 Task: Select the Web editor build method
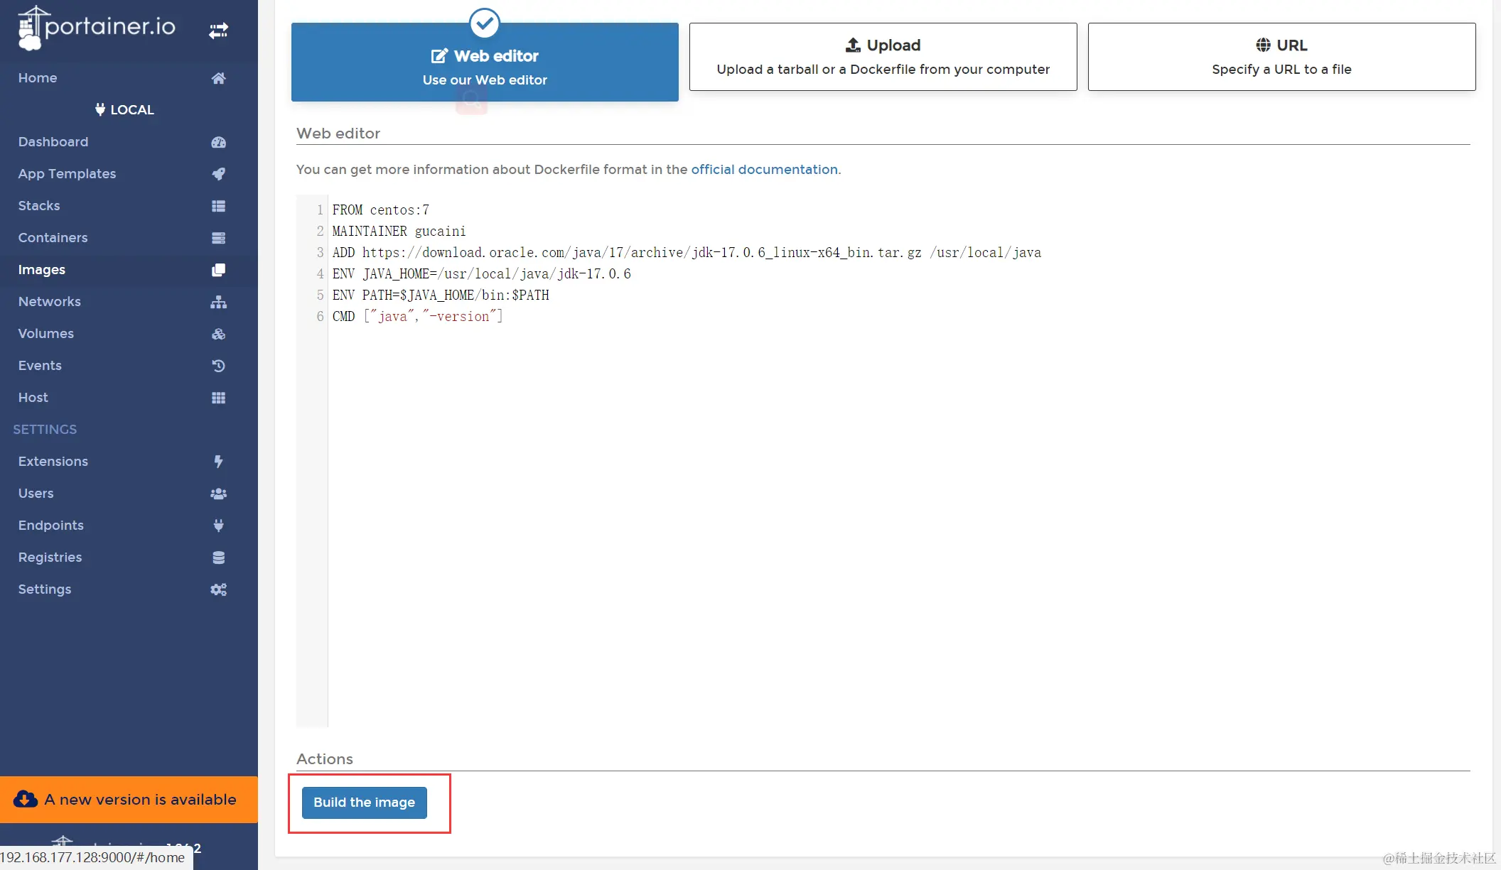tap(485, 62)
